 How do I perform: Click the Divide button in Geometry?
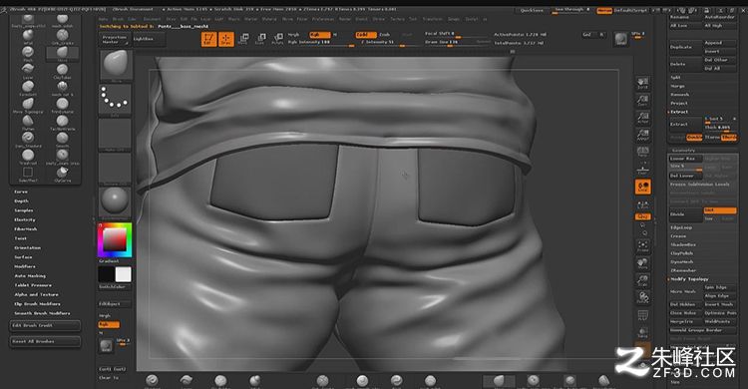pyautogui.click(x=685, y=214)
